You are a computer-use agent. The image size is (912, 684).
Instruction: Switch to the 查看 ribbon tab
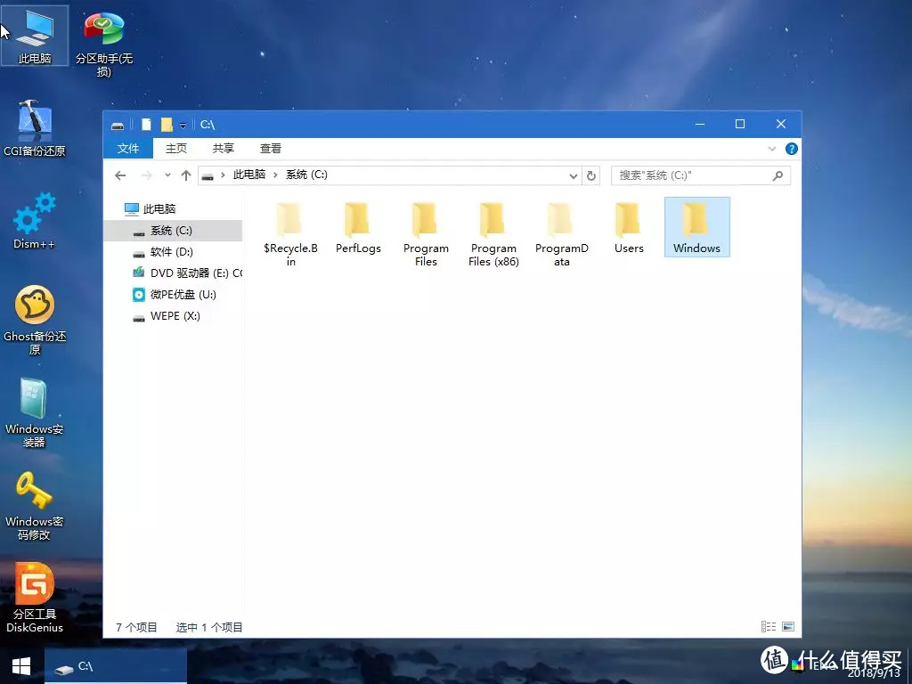click(270, 148)
